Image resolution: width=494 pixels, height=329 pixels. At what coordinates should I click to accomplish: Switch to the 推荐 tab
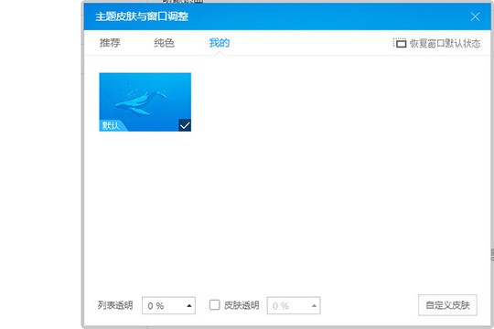click(x=110, y=43)
